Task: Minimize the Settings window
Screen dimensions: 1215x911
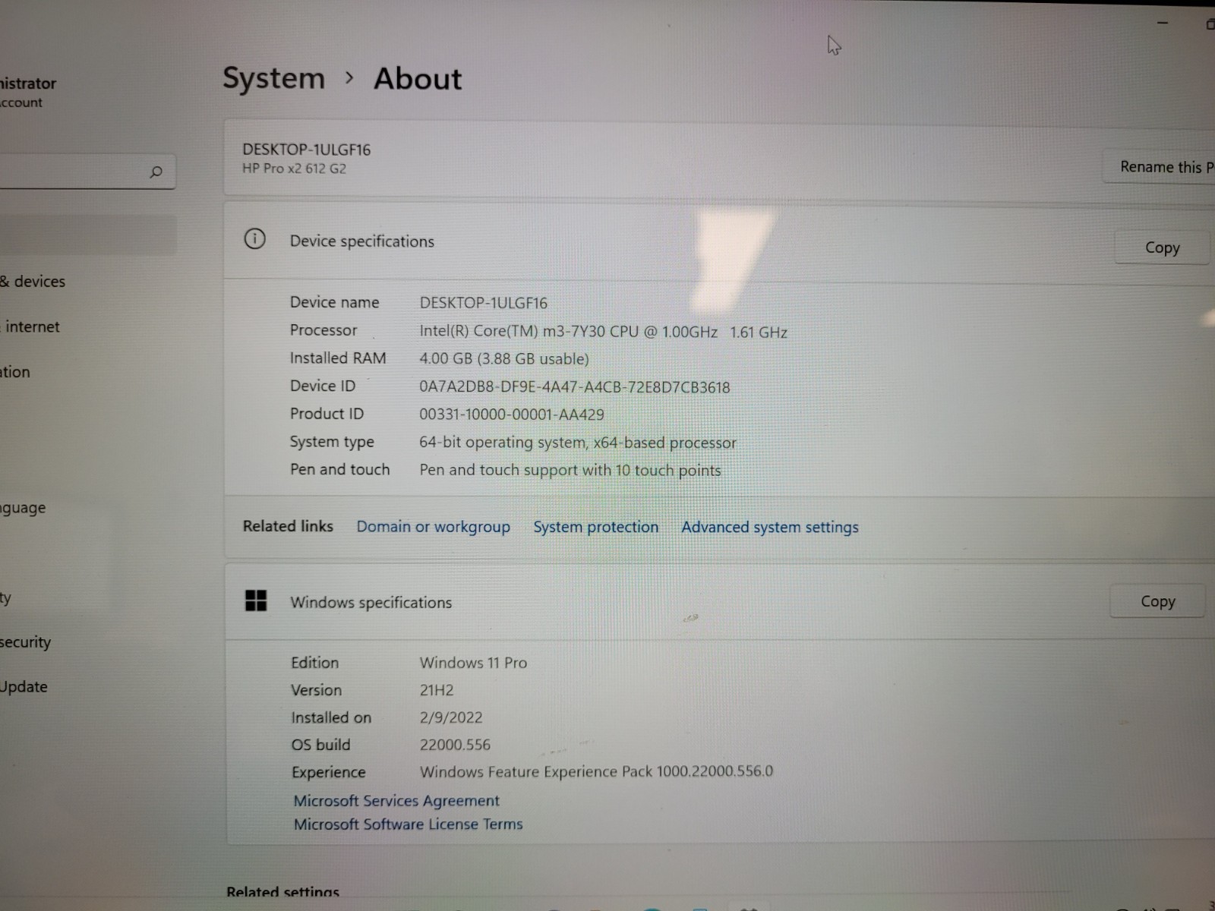Action: 1162,24
